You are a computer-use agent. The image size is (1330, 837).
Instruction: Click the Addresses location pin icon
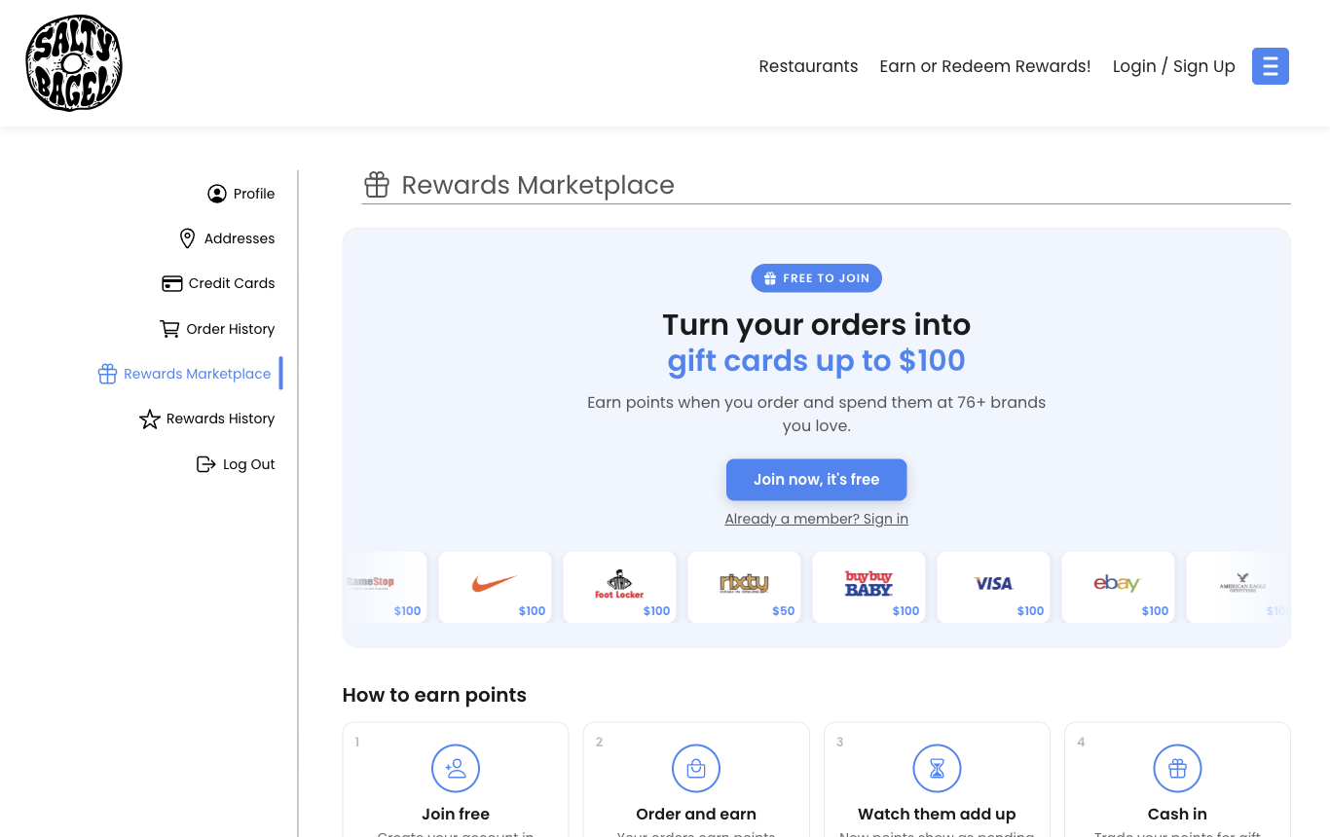(188, 238)
